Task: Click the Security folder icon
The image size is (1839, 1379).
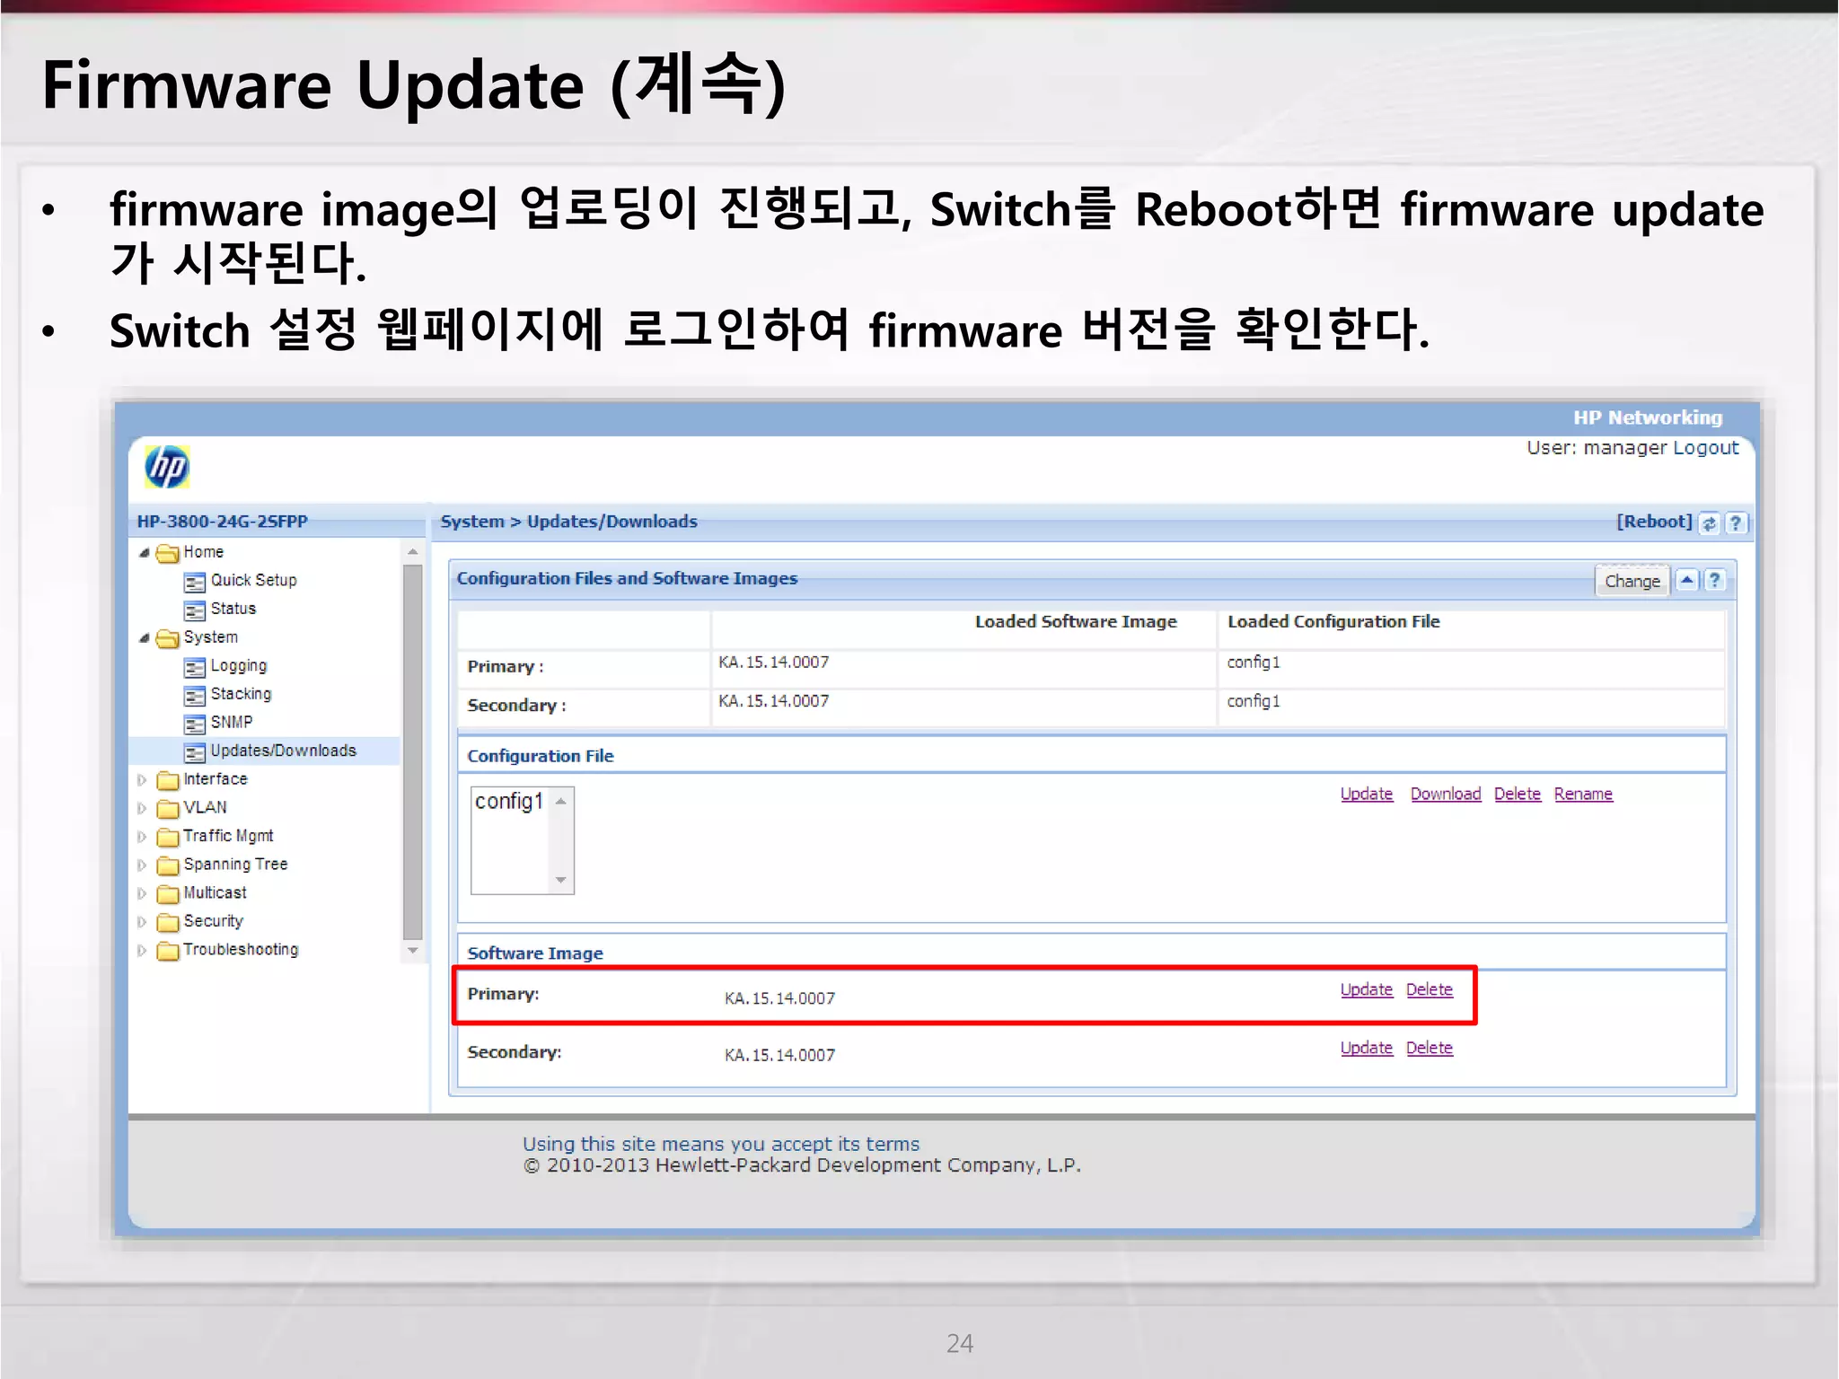Action: point(168,923)
